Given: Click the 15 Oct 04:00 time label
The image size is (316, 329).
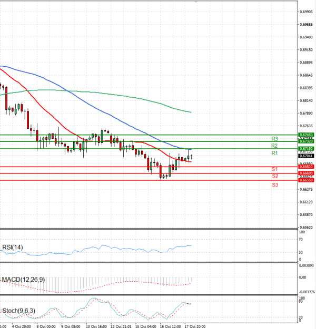Looking at the screenshot, I should tap(145, 326).
